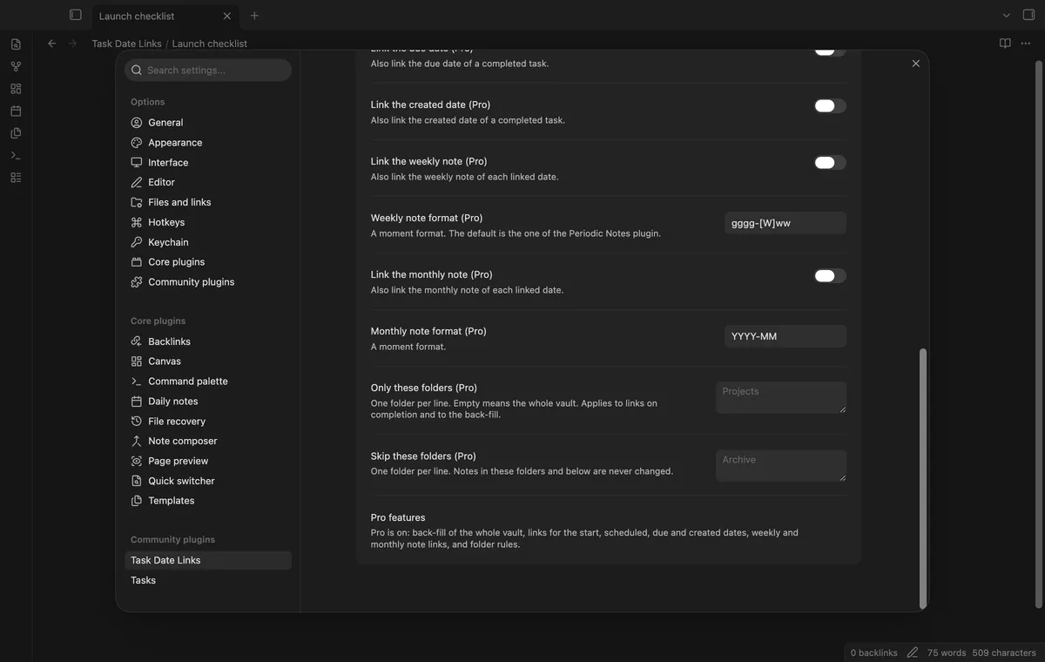Open Command palette plugin settings
Screen dimensions: 1045x662
(208, 382)
